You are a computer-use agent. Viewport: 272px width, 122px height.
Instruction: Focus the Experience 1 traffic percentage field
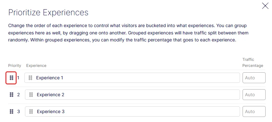(254, 78)
